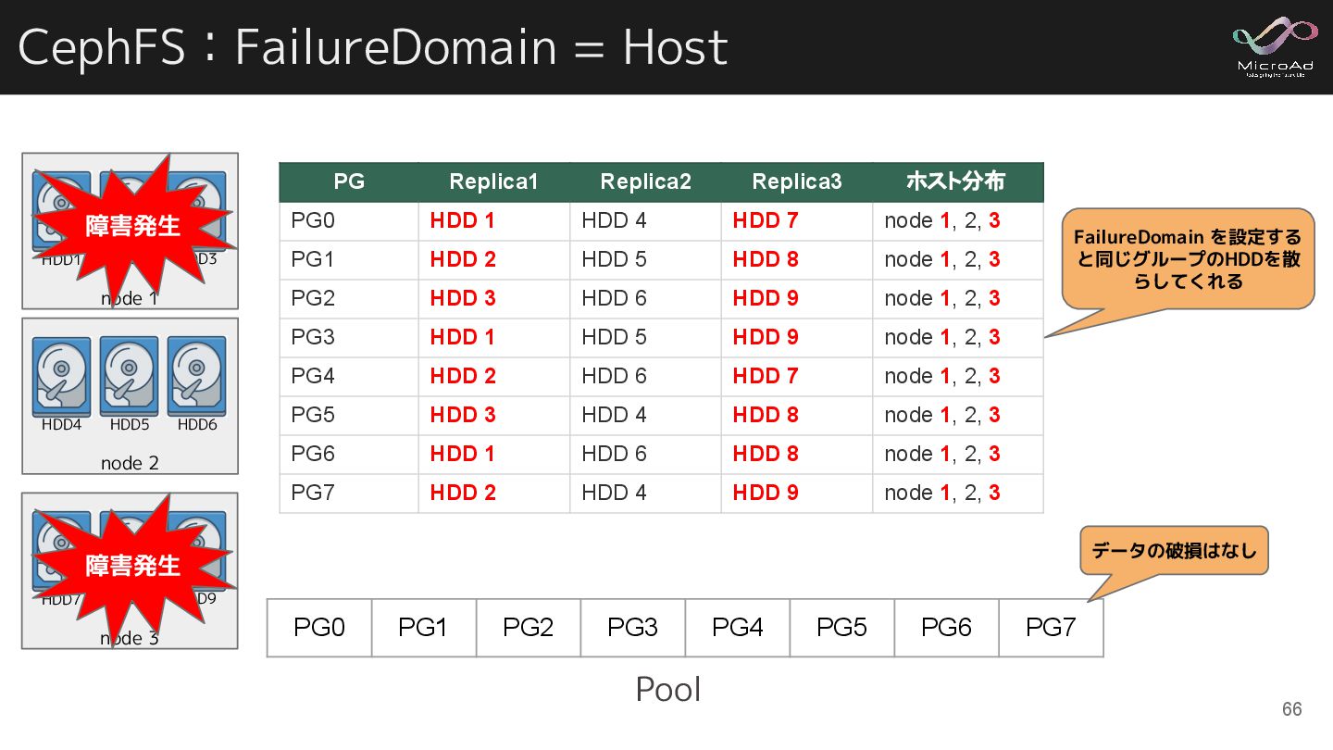The image size is (1333, 750).
Task: Click the Replica3 column header
Action: point(796,181)
